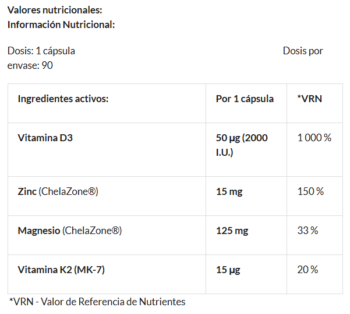Click the "Por 1 cápsula" column header
The height and width of the screenshot is (314, 350).
pyautogui.click(x=245, y=99)
